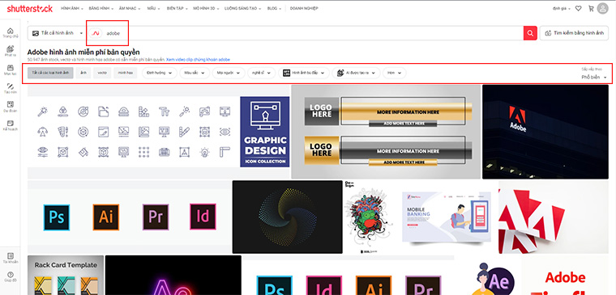Expand the Định hướng filter dropdown
Image resolution: width=616 pixels, height=295 pixels.
pos(160,73)
